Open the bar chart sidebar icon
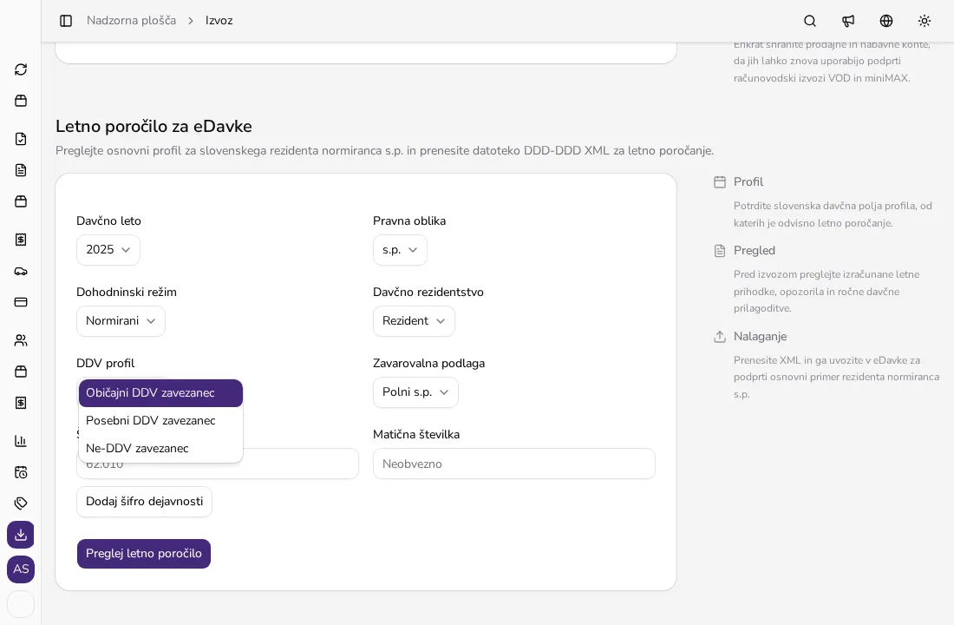 [x=21, y=441]
